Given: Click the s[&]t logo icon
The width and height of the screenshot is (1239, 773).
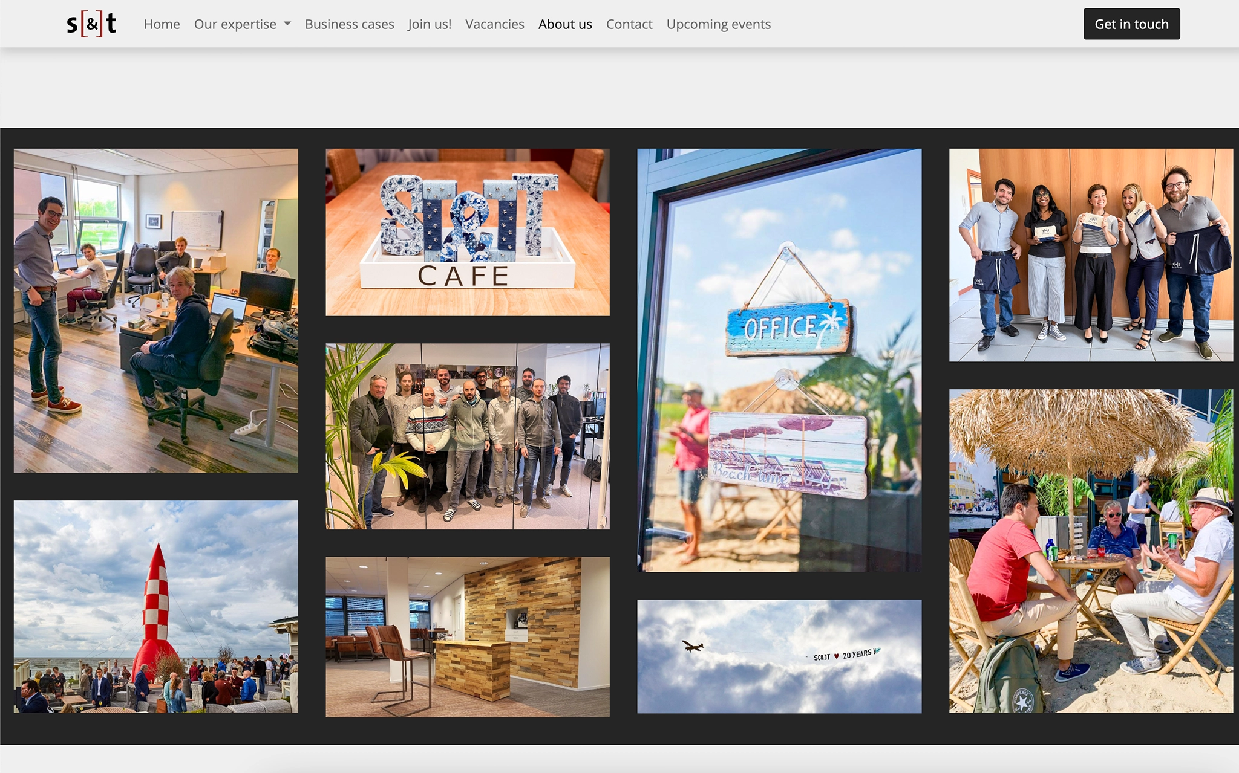Looking at the screenshot, I should tap(92, 24).
